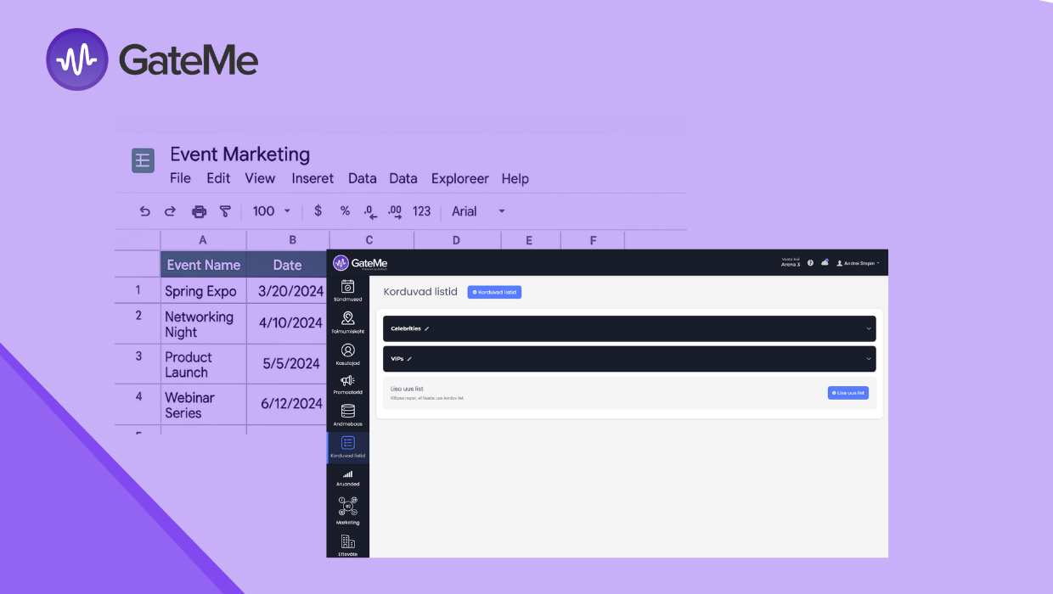The height and width of the screenshot is (594, 1053).
Task: Click the blue Lisa uus list button
Action: tap(848, 393)
